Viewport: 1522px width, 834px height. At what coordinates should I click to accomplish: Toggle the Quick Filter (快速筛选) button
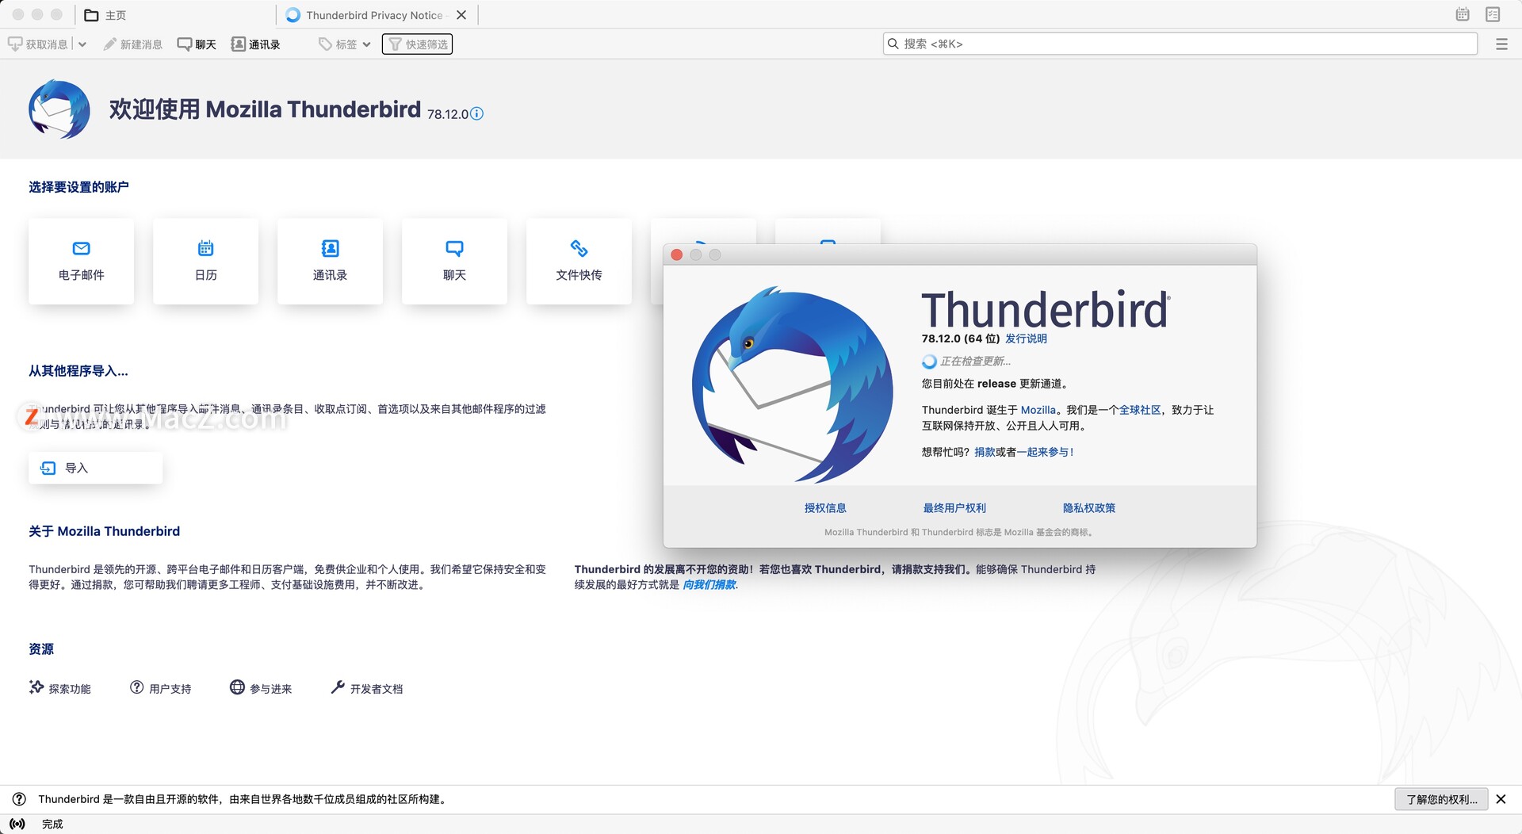[x=417, y=44]
